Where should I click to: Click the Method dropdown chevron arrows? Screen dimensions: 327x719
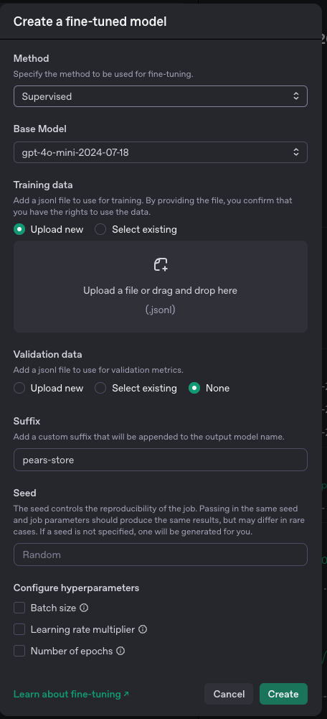(x=296, y=96)
